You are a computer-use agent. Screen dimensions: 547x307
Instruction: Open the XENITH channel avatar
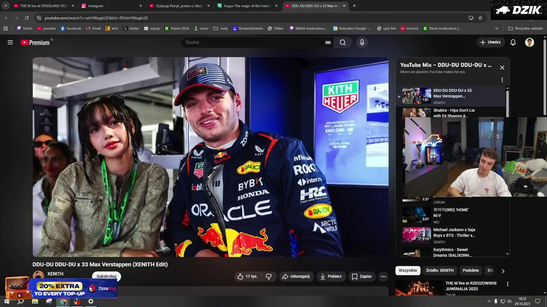pyautogui.click(x=38, y=276)
